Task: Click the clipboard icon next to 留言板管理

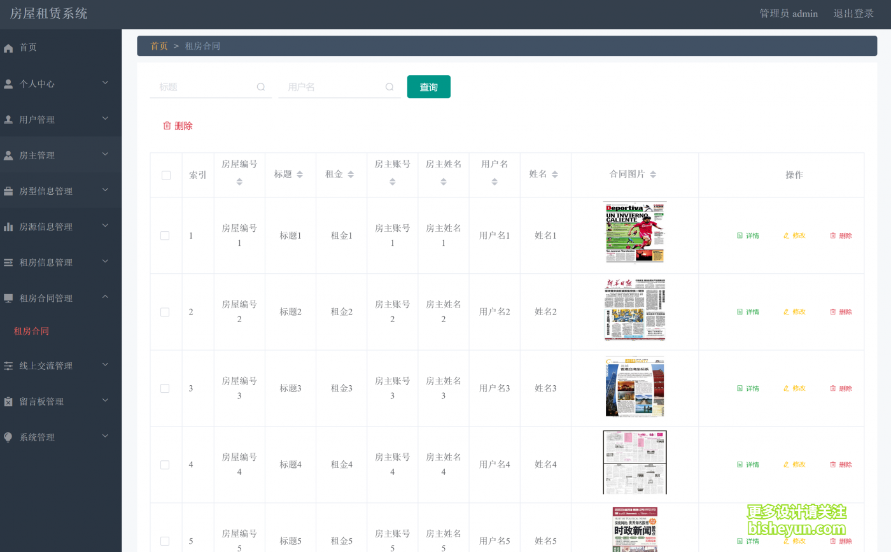Action: [x=8, y=402]
